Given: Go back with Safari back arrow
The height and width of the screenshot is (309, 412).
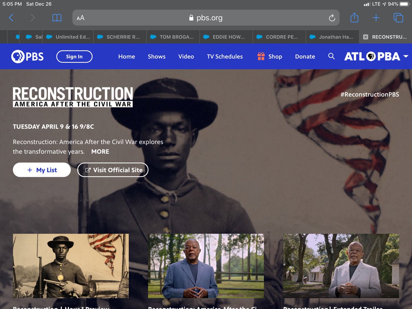Looking at the screenshot, I should pos(11,18).
